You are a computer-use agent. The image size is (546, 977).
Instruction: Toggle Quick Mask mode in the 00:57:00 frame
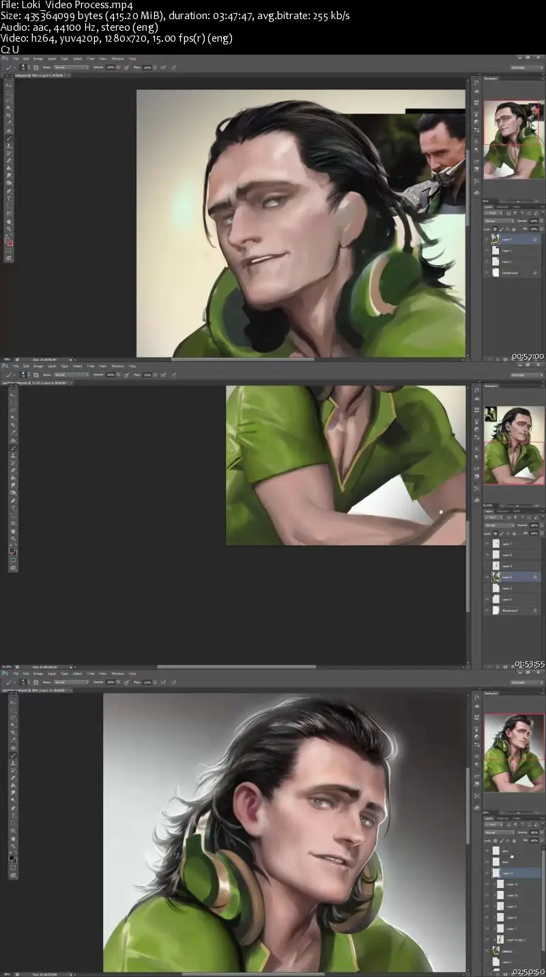[x=9, y=251]
